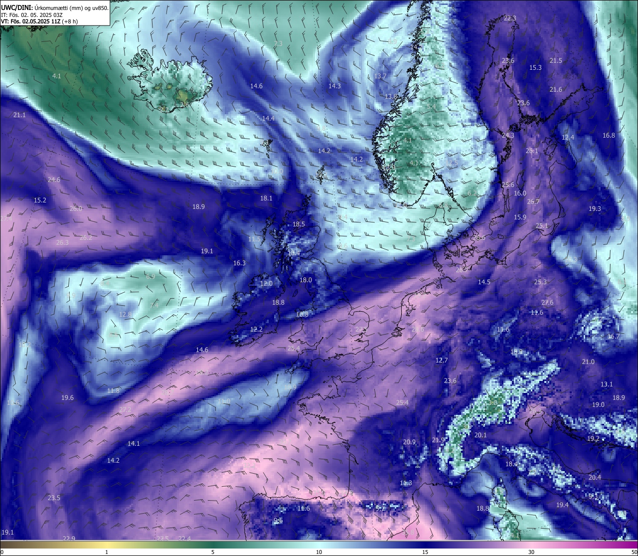Click the colour scale tick label '15'
This screenshot has width=638, height=556.
click(x=425, y=552)
